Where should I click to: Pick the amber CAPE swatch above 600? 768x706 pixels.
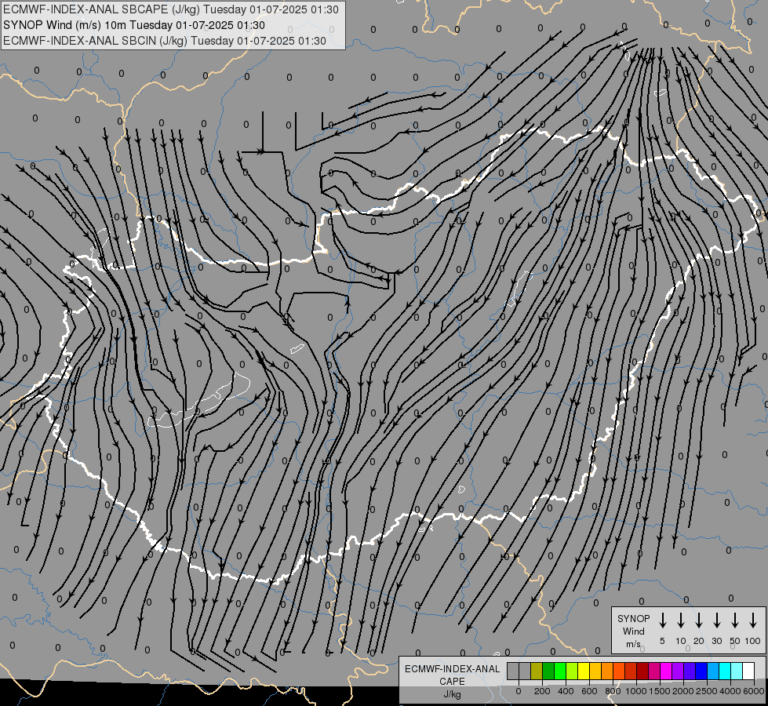click(595, 671)
